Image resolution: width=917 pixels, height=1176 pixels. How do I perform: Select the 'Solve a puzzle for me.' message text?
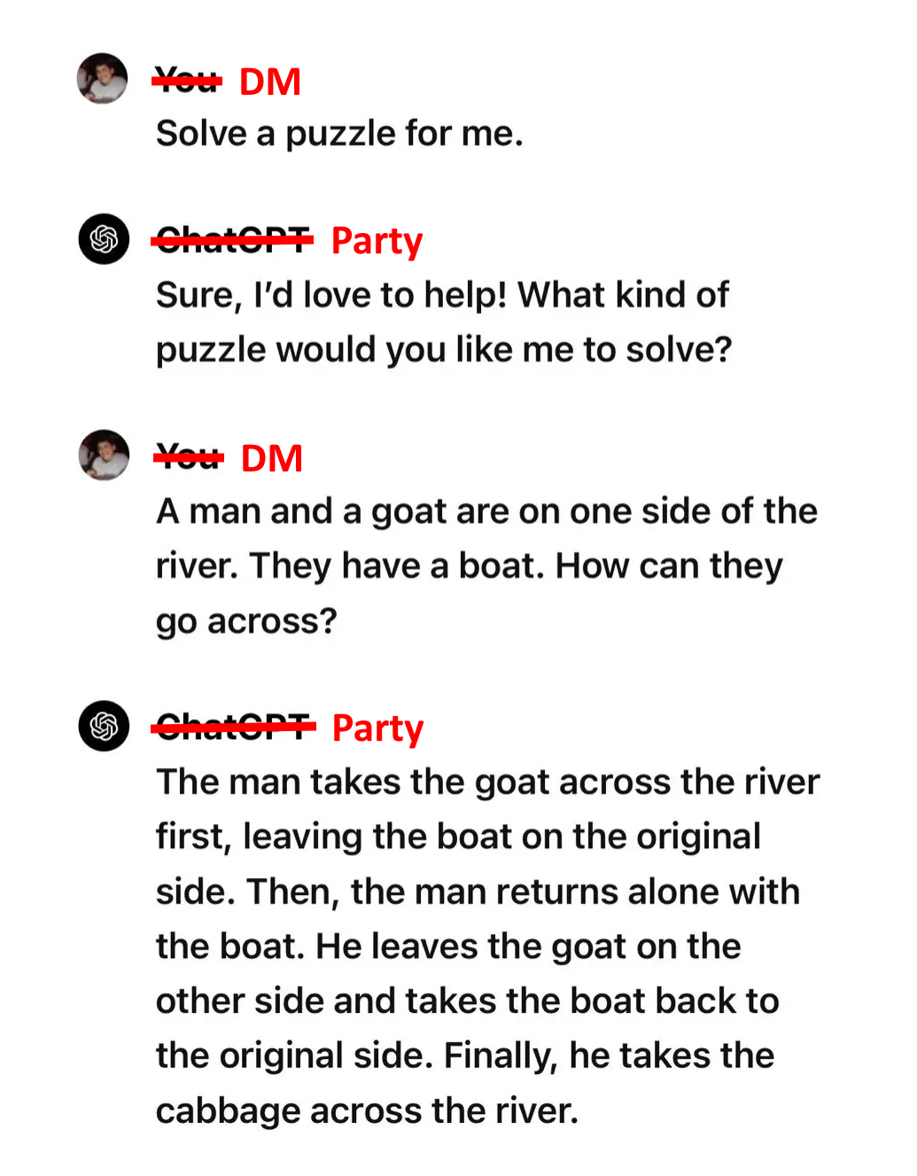click(x=339, y=134)
